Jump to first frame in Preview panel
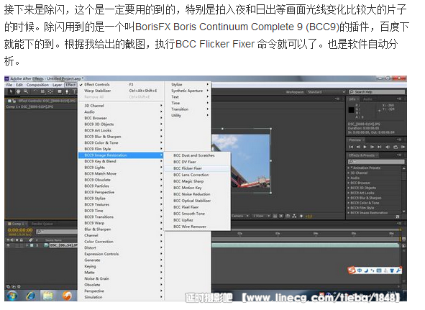This screenshot has width=425, height=310. (x=351, y=147)
